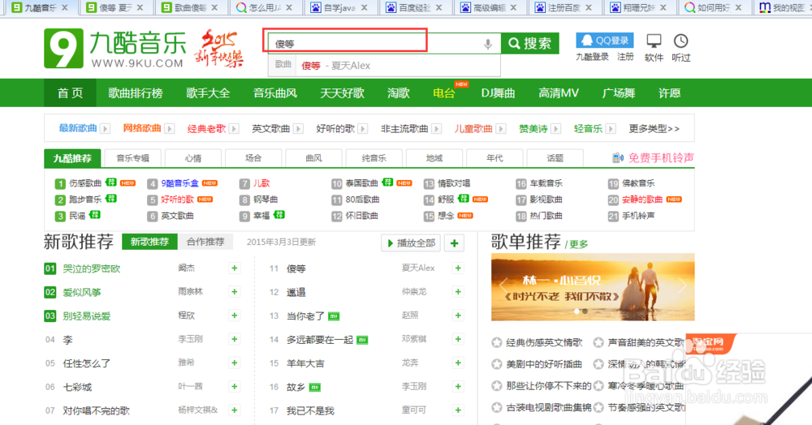This screenshot has height=425, width=812.
Task: Switch to the 纯音乐 tab
Action: (x=374, y=158)
